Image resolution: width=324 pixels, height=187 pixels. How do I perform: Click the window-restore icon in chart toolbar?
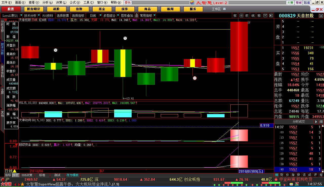tap(265, 15)
